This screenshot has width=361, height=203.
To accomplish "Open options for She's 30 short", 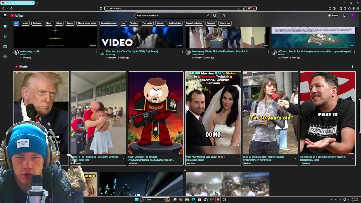I will (295, 158).
